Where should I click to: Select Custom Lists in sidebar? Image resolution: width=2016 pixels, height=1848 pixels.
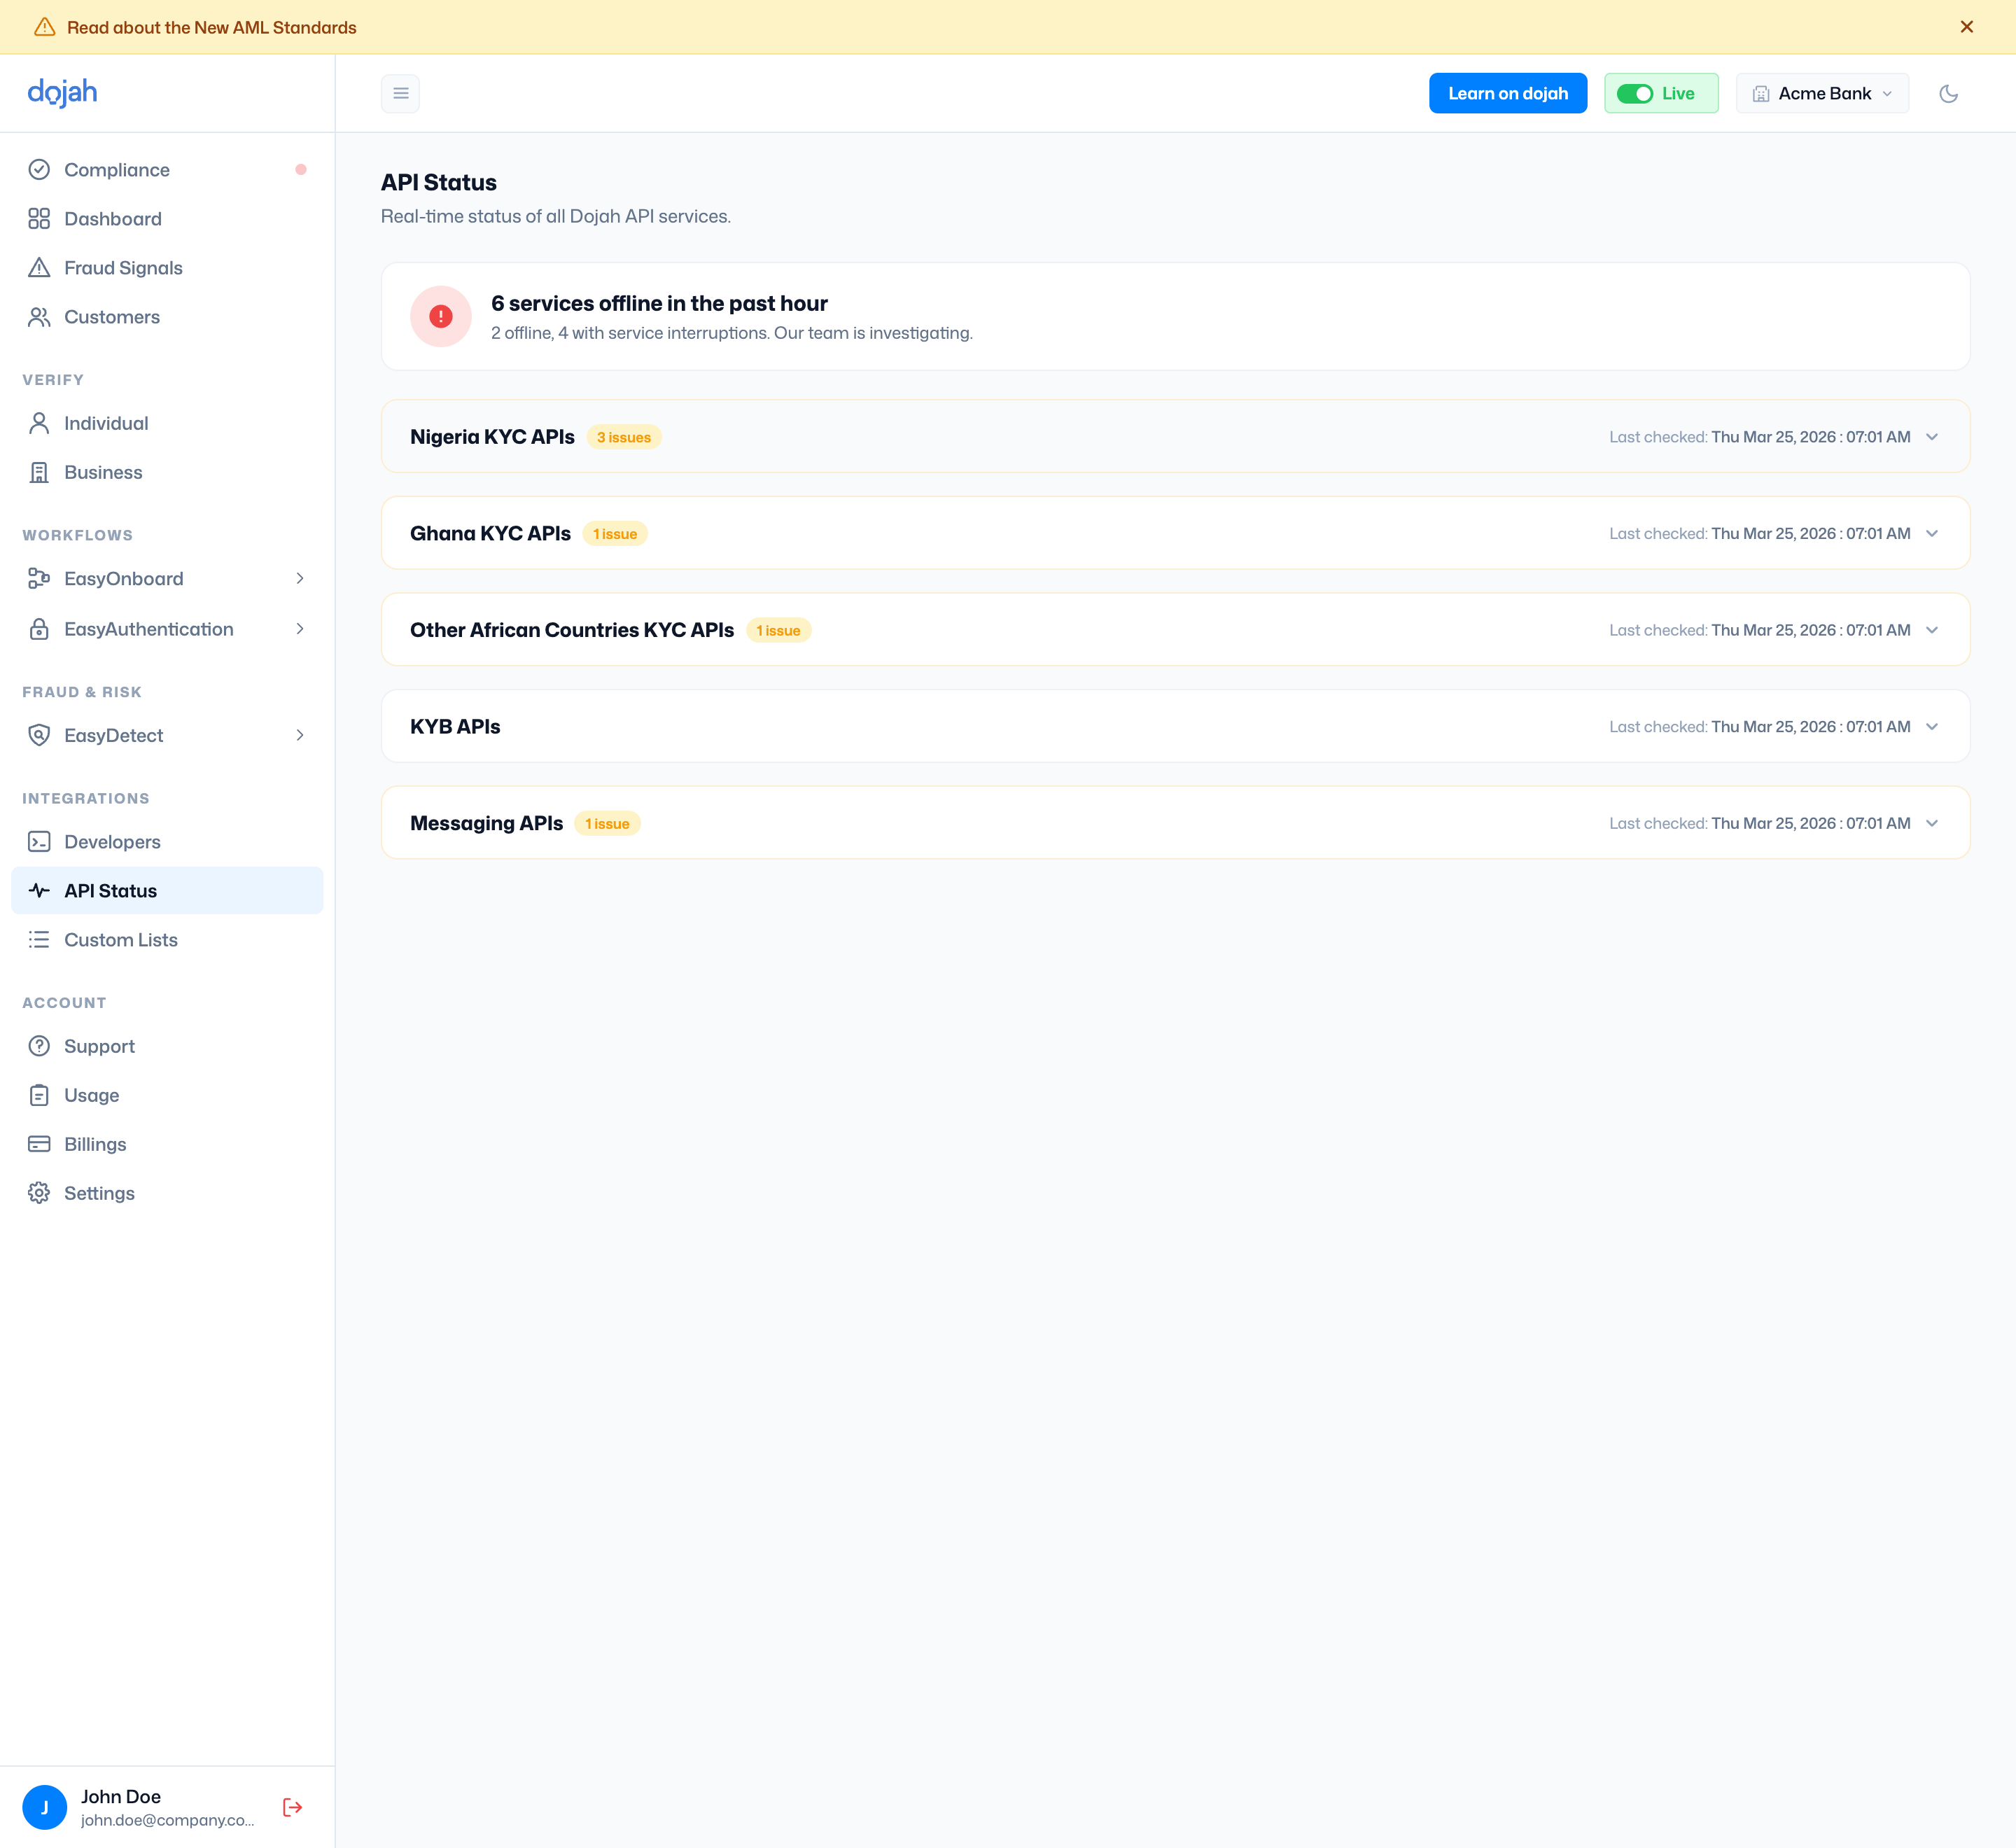tap(167, 940)
